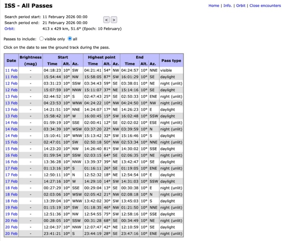
Task: Open the 14 Feb pass starting 01:59:19
Action: (x=11, y=123)
